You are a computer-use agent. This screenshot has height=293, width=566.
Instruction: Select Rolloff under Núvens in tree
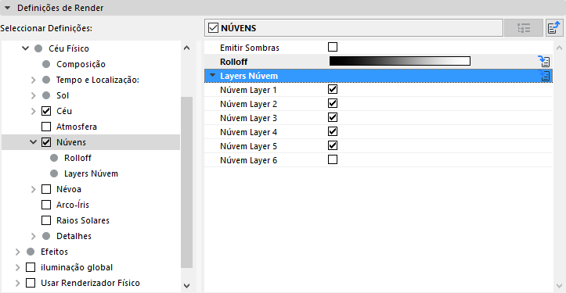(78, 158)
